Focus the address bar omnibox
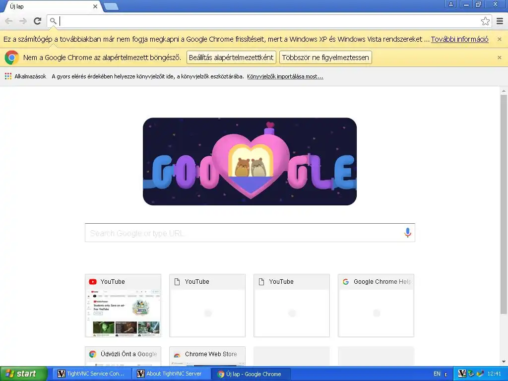The height and width of the screenshot is (381, 508). point(269,21)
